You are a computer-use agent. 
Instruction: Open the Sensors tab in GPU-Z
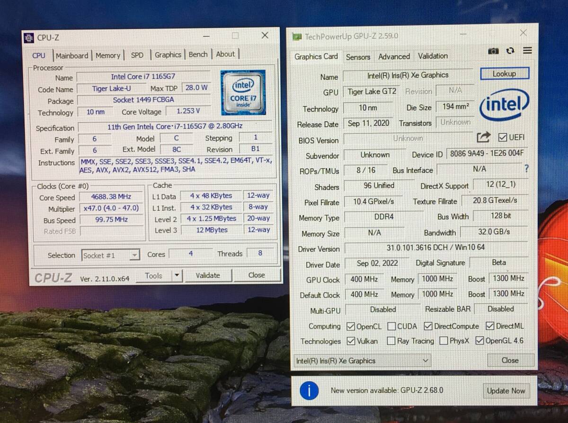point(358,57)
